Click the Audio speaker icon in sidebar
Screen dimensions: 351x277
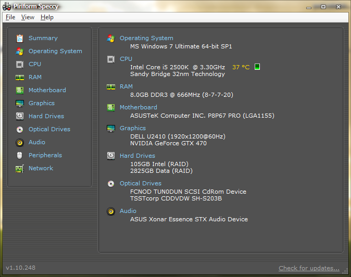coord(20,143)
